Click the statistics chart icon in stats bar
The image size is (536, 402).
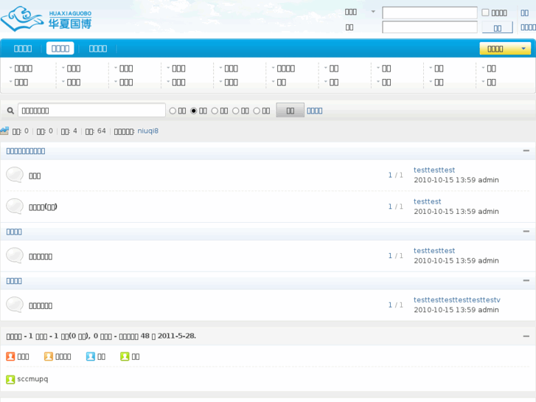point(5,131)
